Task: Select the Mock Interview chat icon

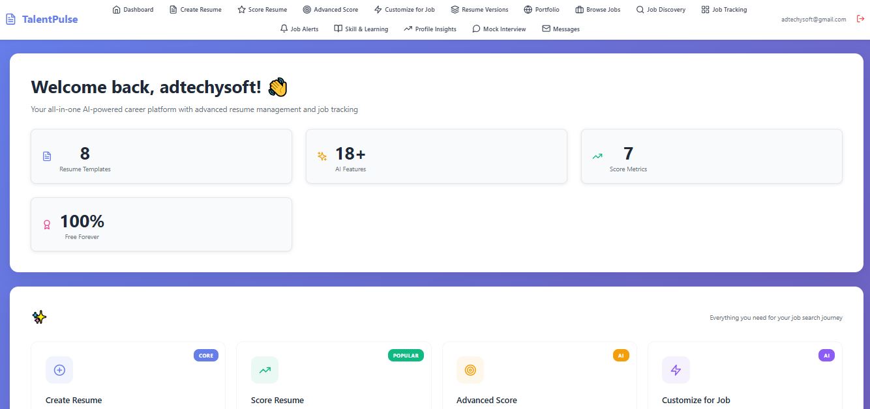Action: [475, 29]
